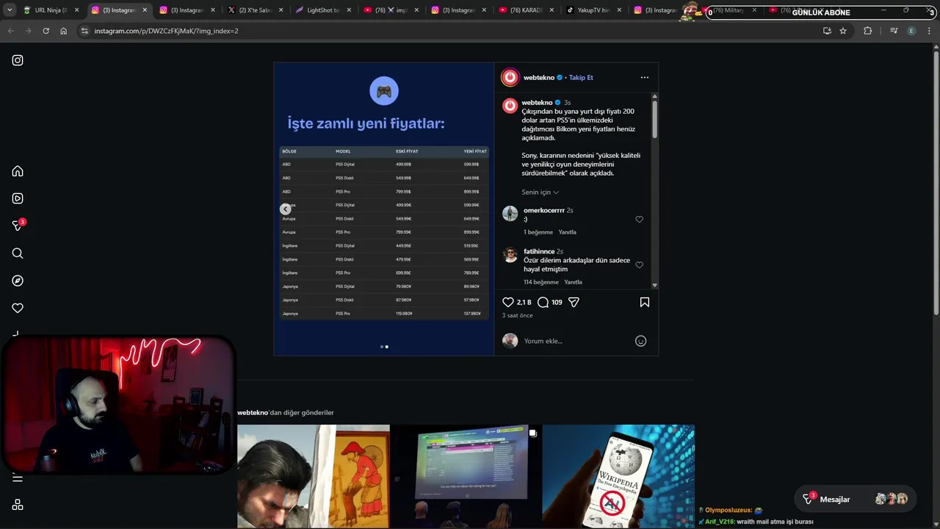The width and height of the screenshot is (940, 529).
Task: Open the presentation screen post thumbnail
Action: click(466, 476)
